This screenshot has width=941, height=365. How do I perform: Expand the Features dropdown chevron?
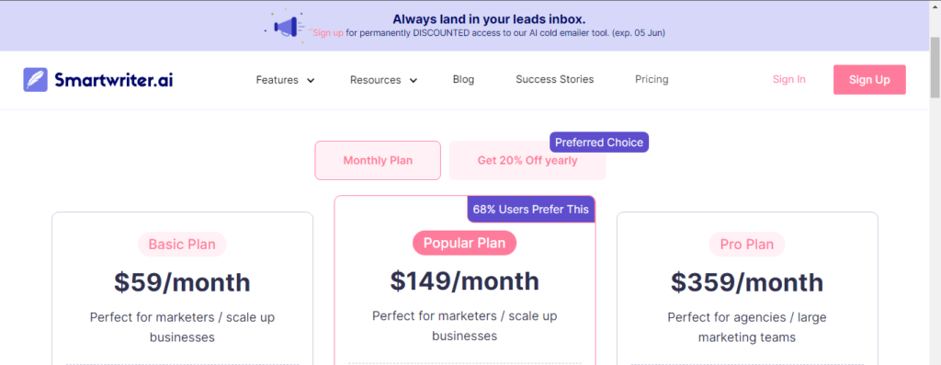pos(311,80)
